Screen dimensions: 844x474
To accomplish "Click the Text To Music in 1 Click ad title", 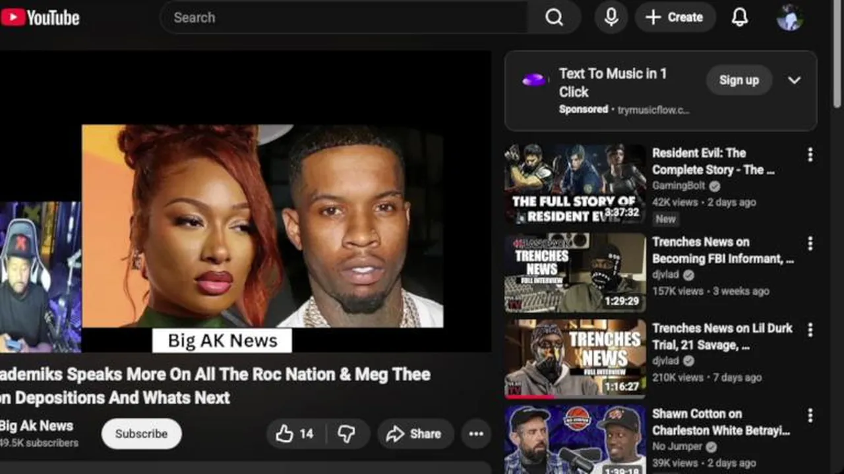I will [613, 83].
